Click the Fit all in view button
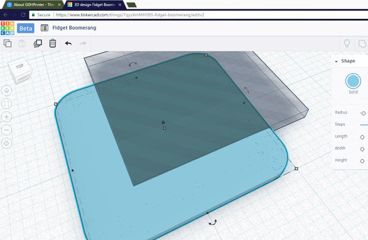 click(x=6, y=104)
